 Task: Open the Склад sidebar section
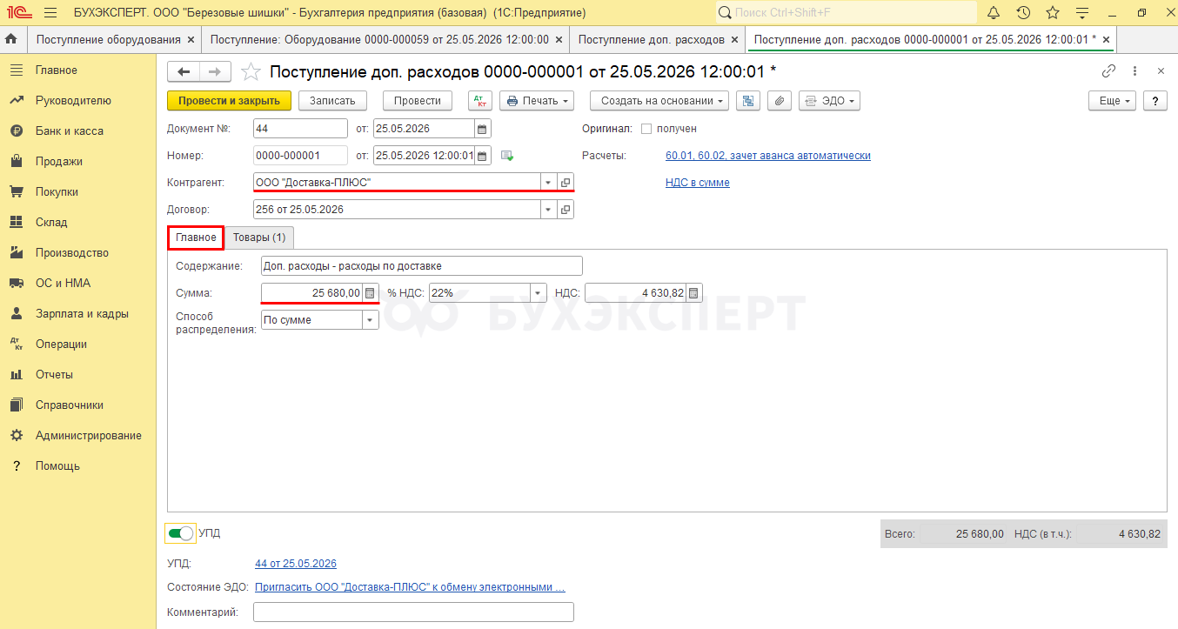51,222
